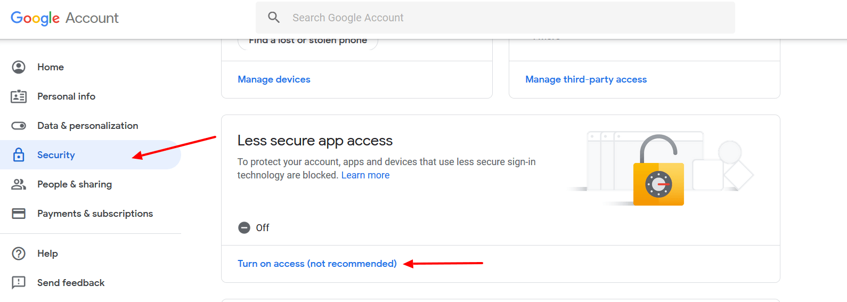Screen dimensions: 847x302
Task: Click the Google Account logo
Action: click(x=64, y=18)
